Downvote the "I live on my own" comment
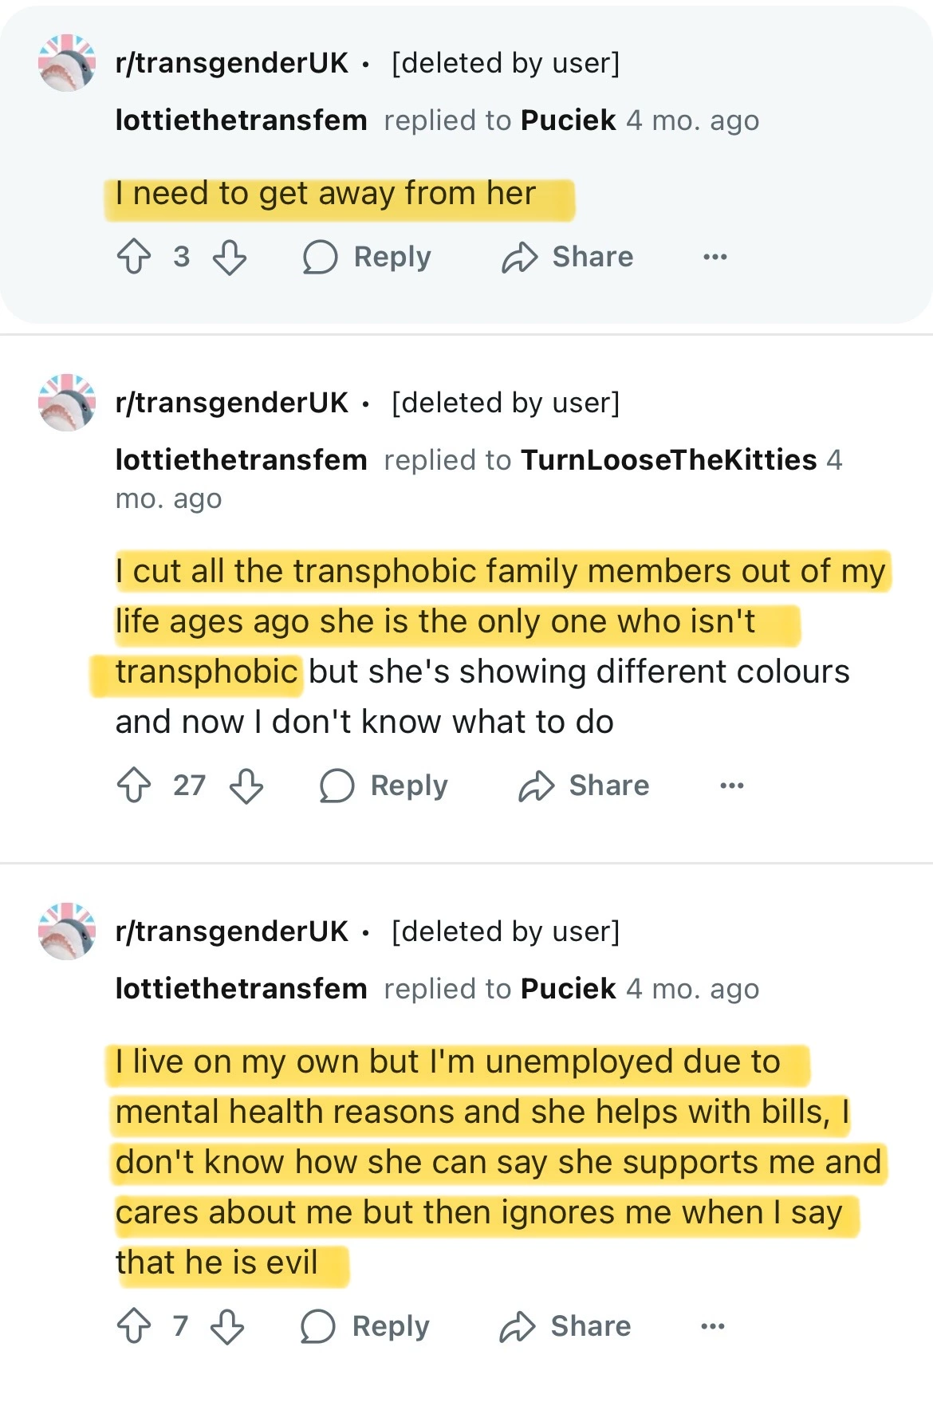The height and width of the screenshot is (1402, 933). pos(227,1326)
